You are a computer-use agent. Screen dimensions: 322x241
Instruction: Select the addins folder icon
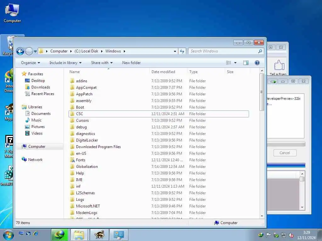point(72,81)
